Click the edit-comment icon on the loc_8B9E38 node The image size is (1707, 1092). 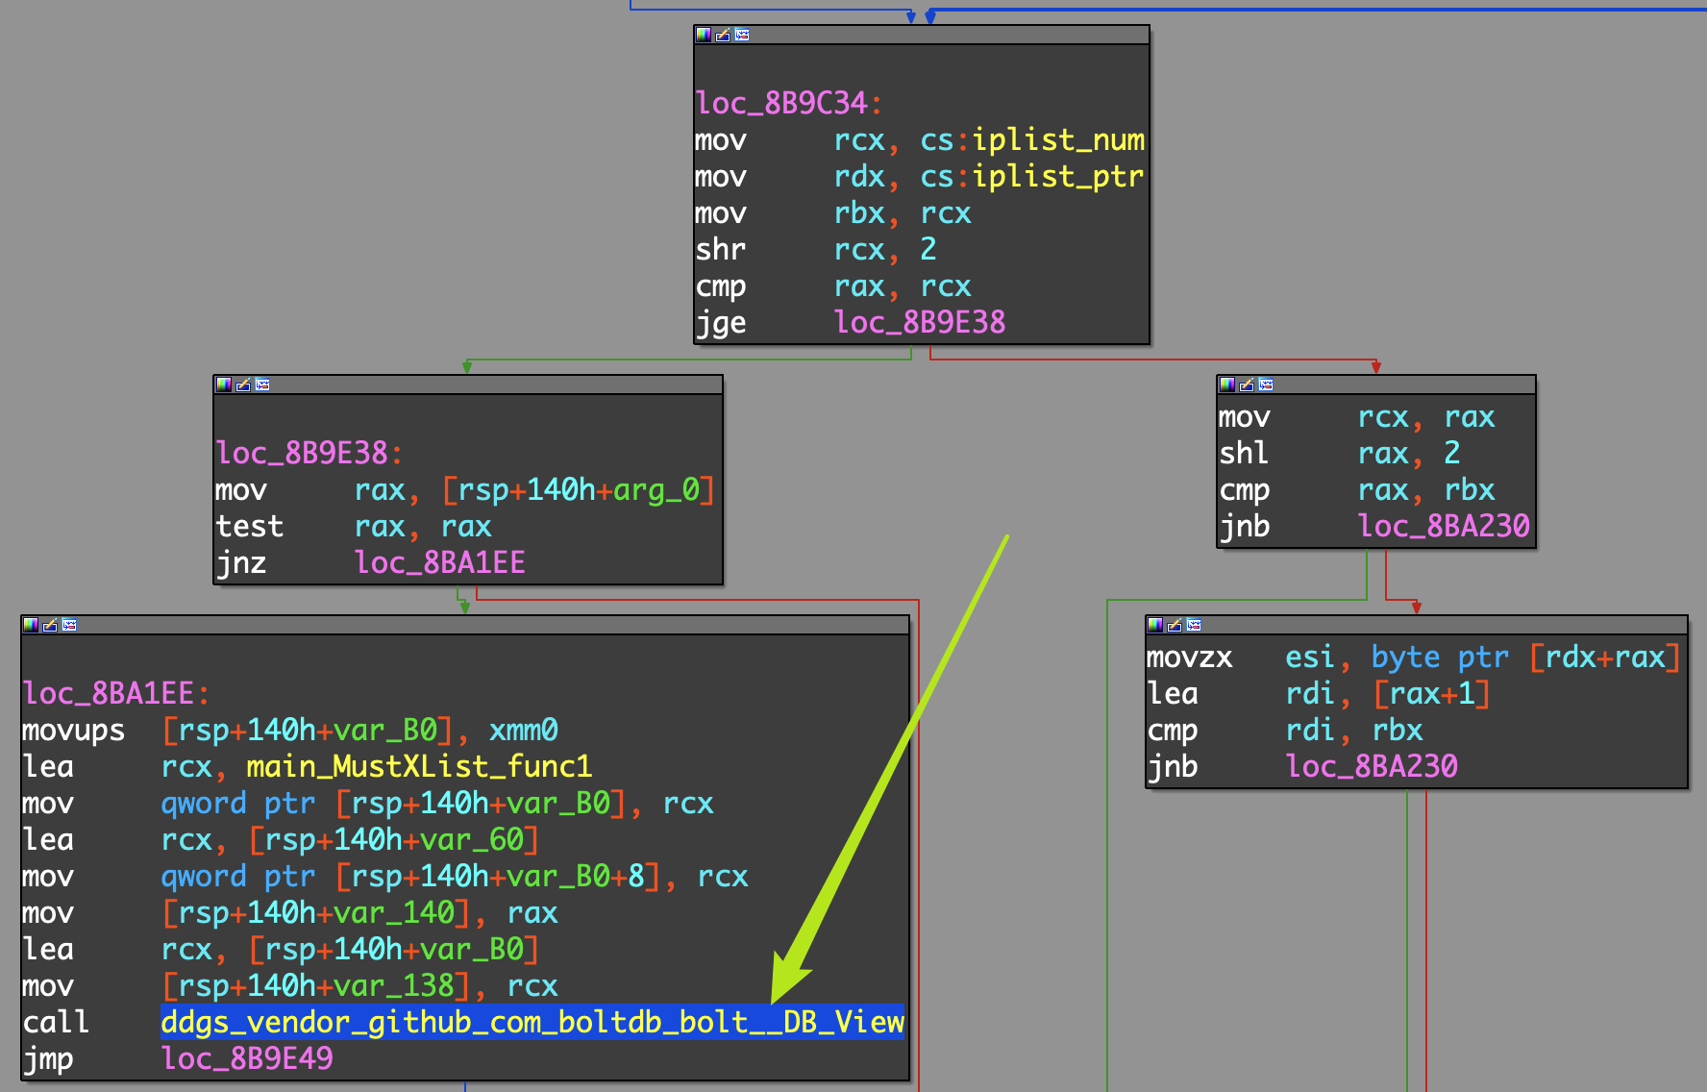(x=243, y=385)
